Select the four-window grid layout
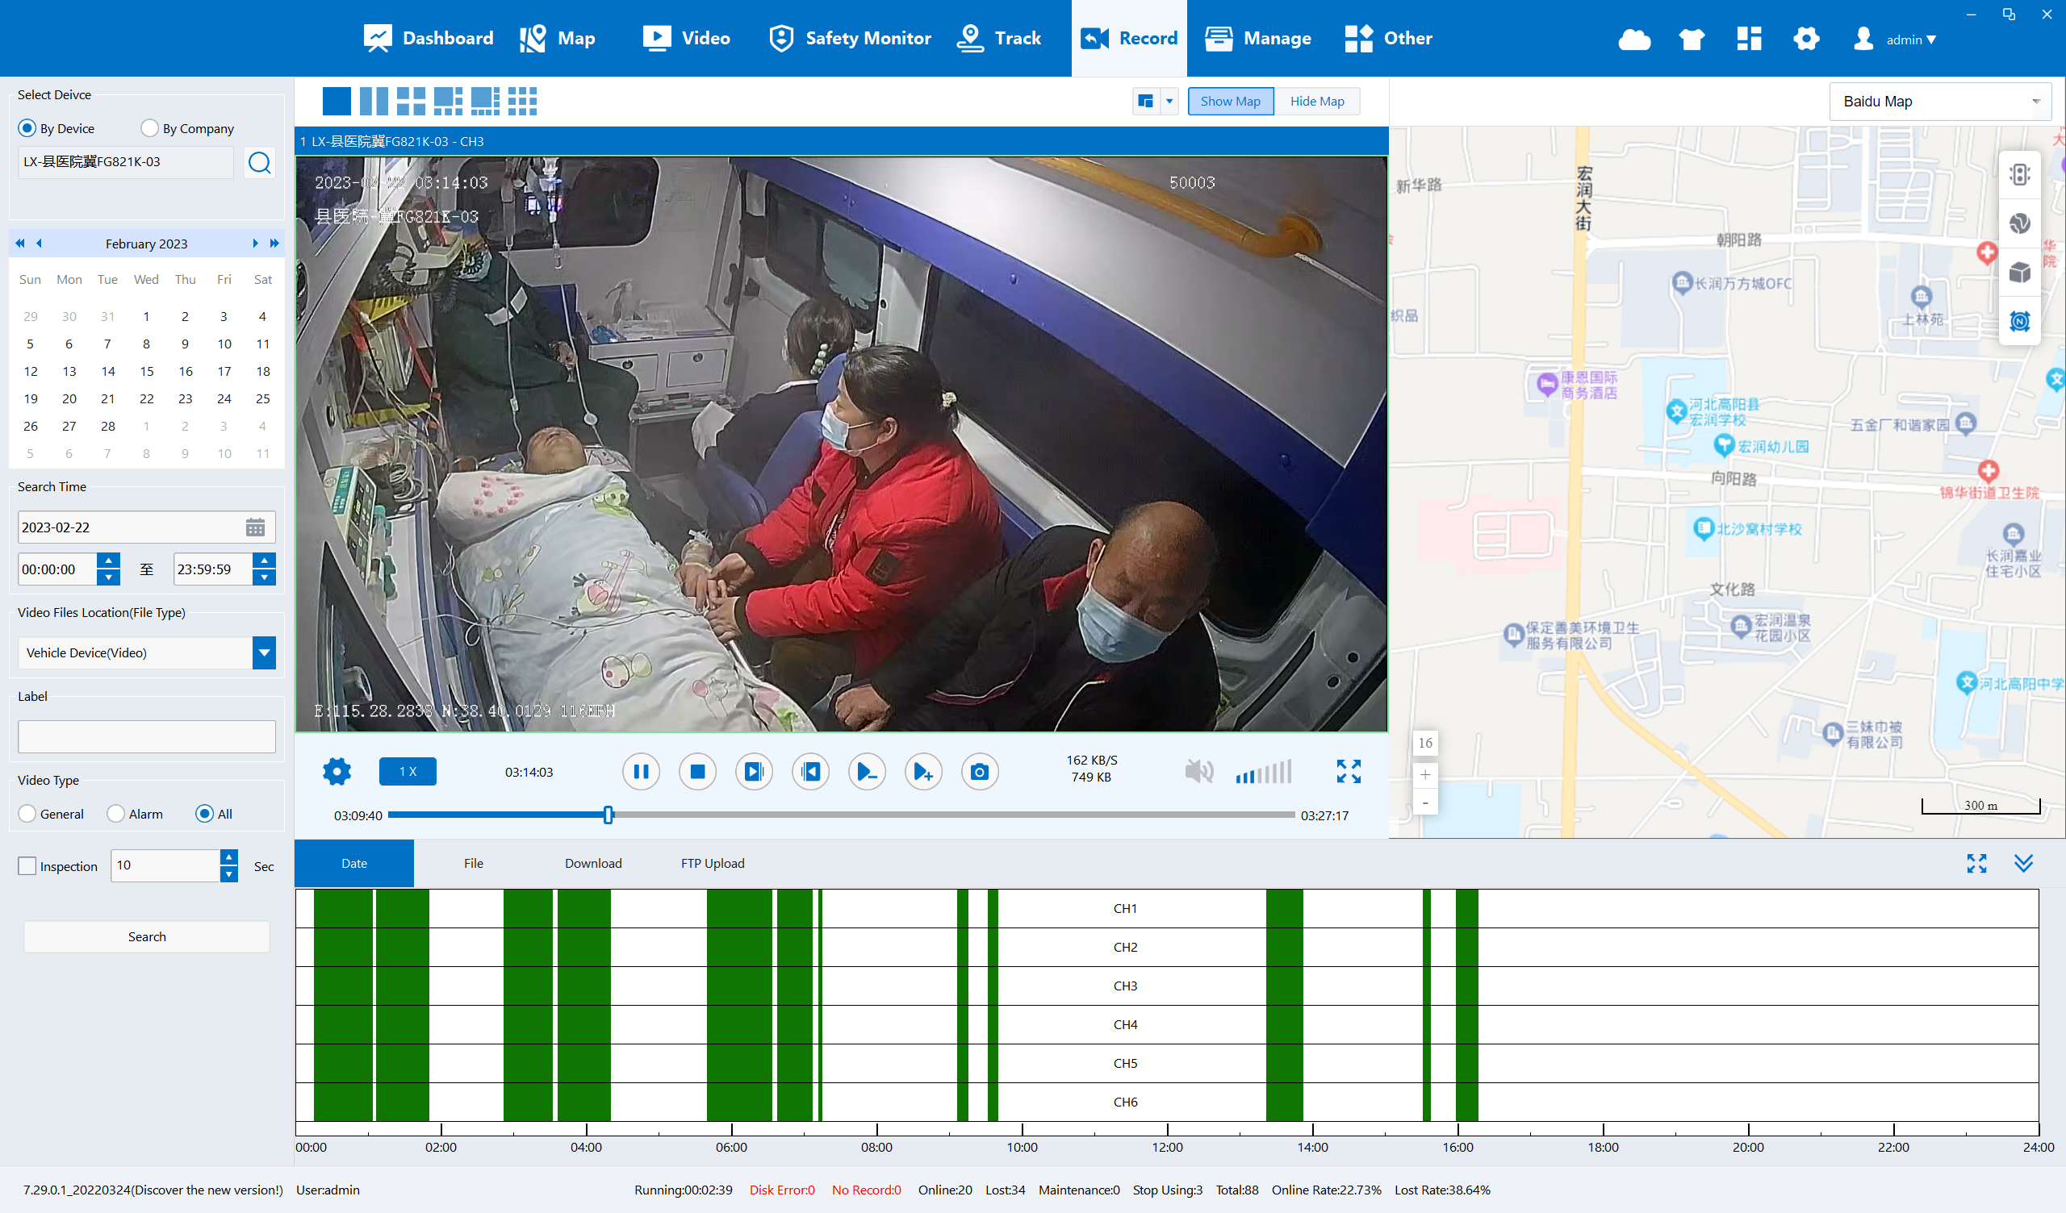The height and width of the screenshot is (1213, 2066). 410,101
